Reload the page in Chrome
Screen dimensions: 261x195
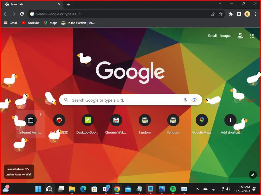[x=22, y=14]
